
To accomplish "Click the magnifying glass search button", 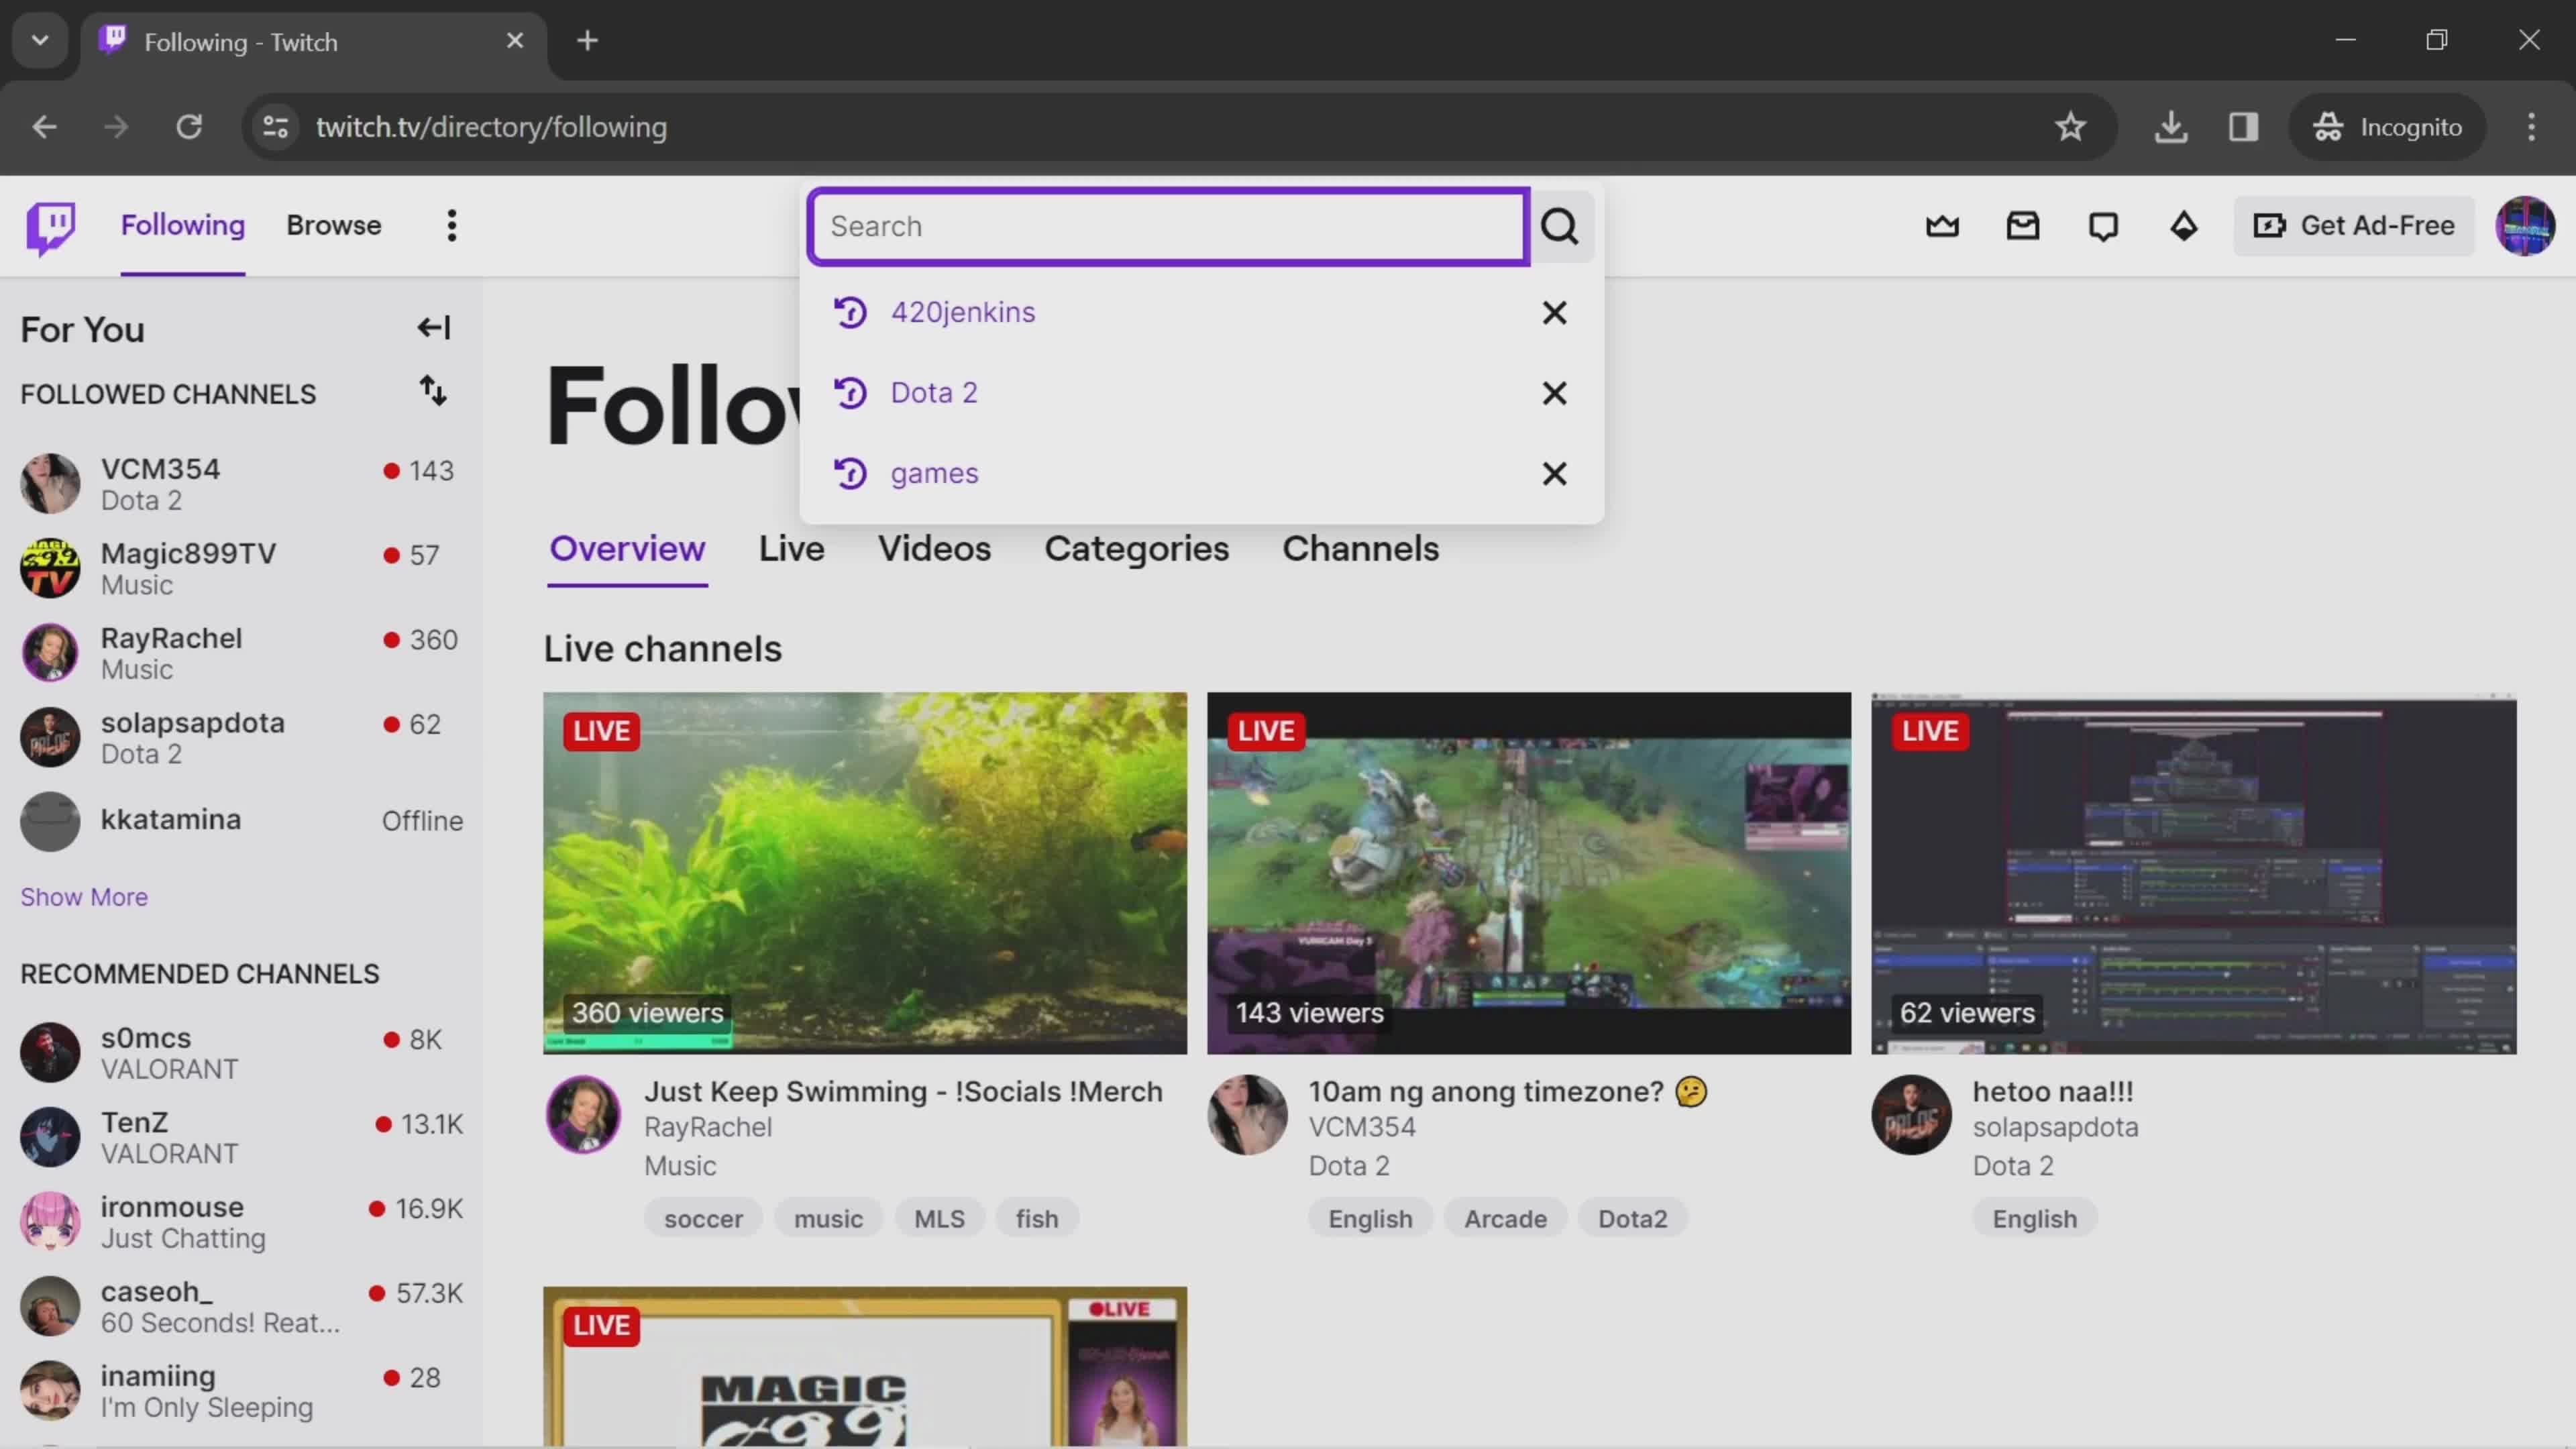I will click(1559, 227).
